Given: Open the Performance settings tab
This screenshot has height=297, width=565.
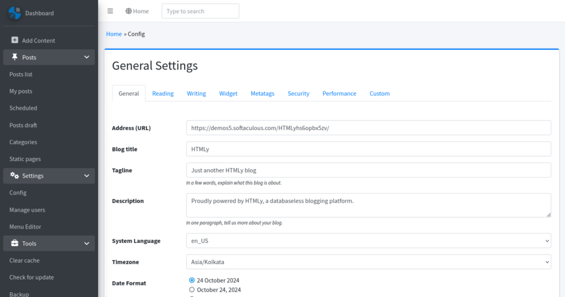Looking at the screenshot, I should coord(339,93).
